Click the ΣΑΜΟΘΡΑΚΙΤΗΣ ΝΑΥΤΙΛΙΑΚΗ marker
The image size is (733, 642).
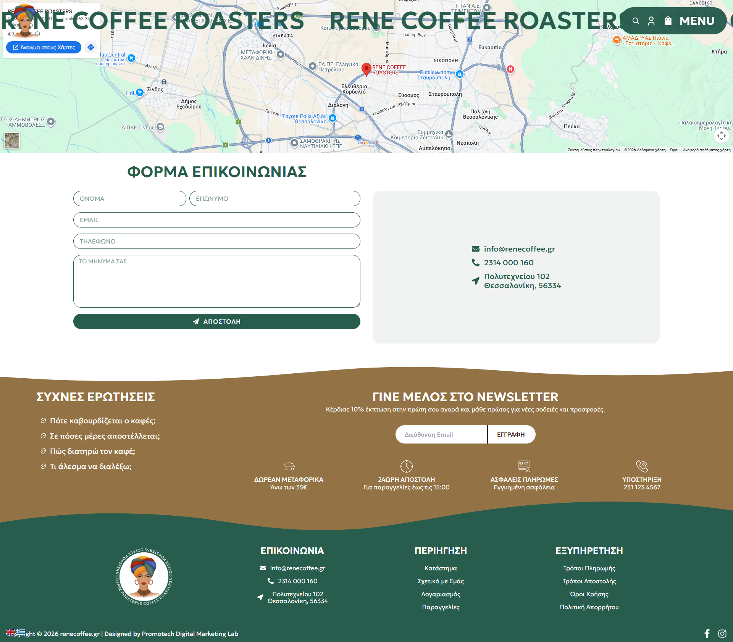click(x=294, y=143)
